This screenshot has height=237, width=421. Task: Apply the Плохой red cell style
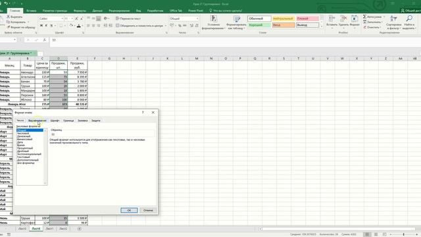click(x=308, y=18)
